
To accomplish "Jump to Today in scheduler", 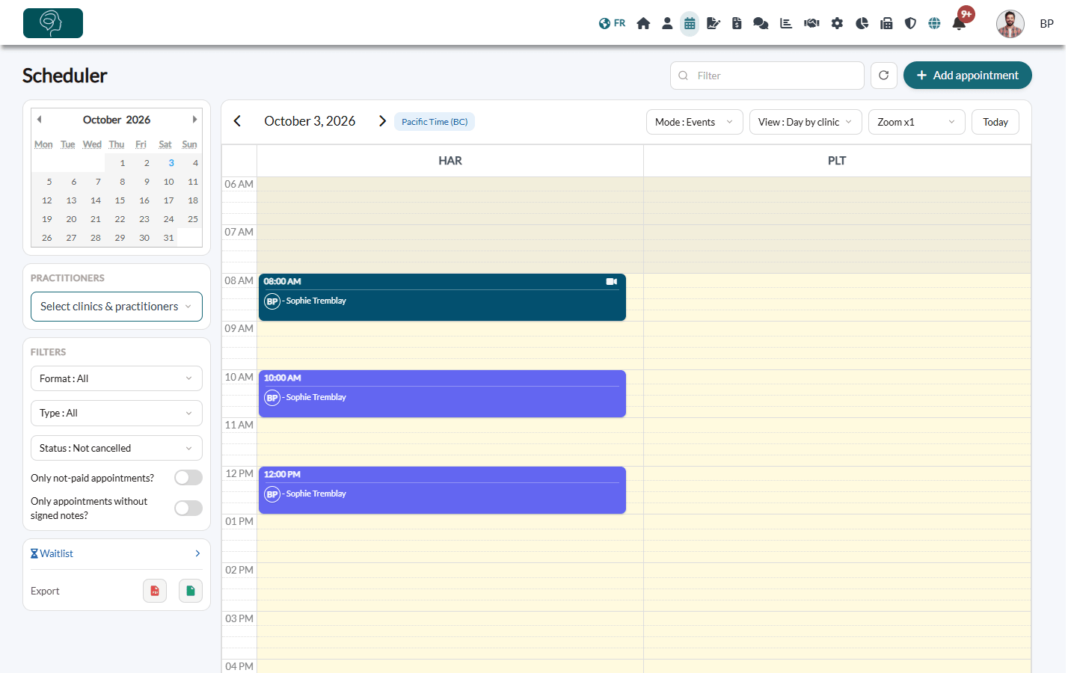I will 995,122.
